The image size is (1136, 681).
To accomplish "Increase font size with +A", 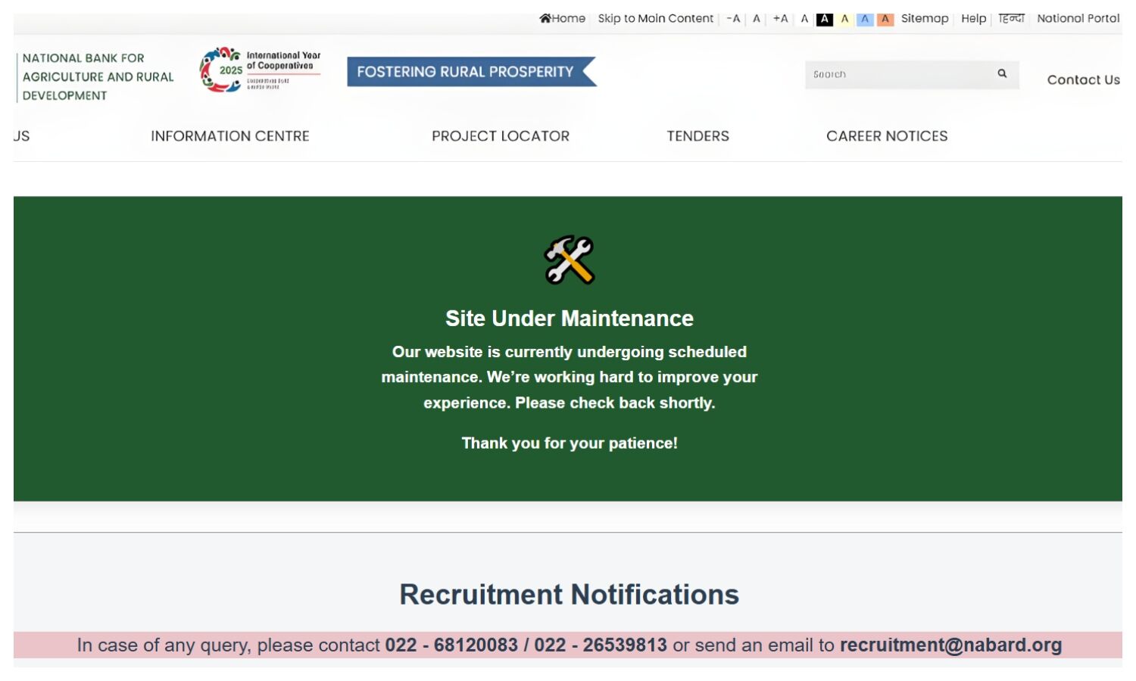I will (x=780, y=18).
